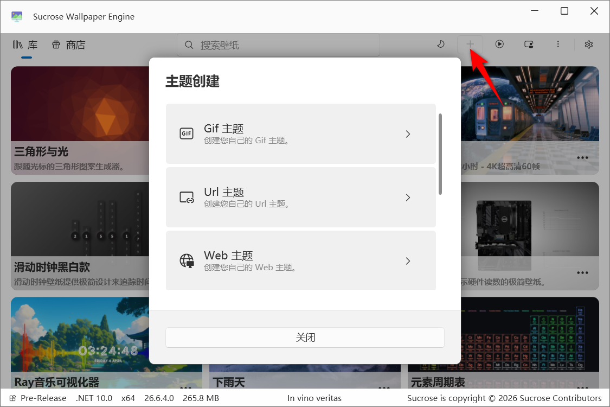Click the Url theme icon

pyautogui.click(x=187, y=198)
